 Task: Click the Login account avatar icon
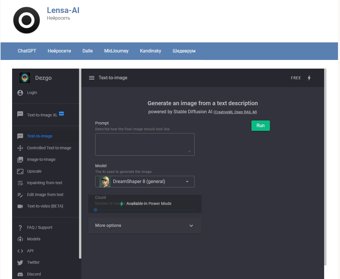point(20,93)
